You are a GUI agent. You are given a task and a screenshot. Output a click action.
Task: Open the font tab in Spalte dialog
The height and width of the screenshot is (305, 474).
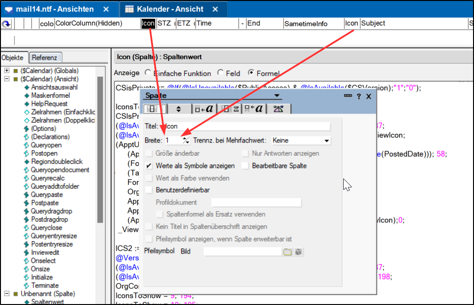[x=204, y=109]
